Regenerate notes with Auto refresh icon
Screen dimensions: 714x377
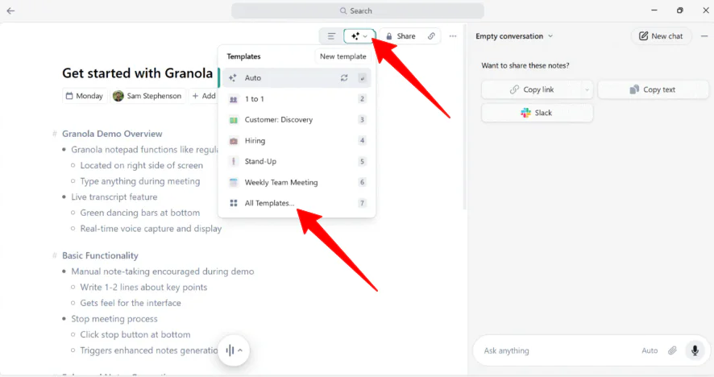click(344, 78)
